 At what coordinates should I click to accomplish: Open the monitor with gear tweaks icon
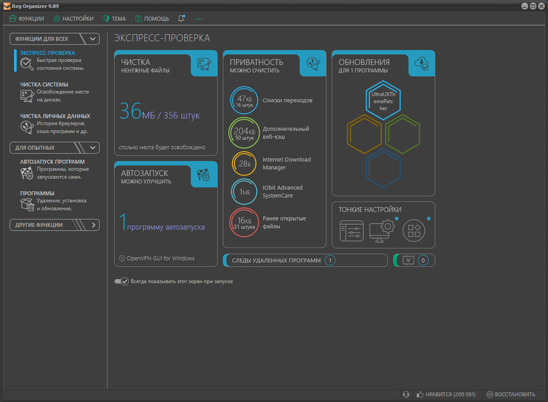tap(382, 230)
